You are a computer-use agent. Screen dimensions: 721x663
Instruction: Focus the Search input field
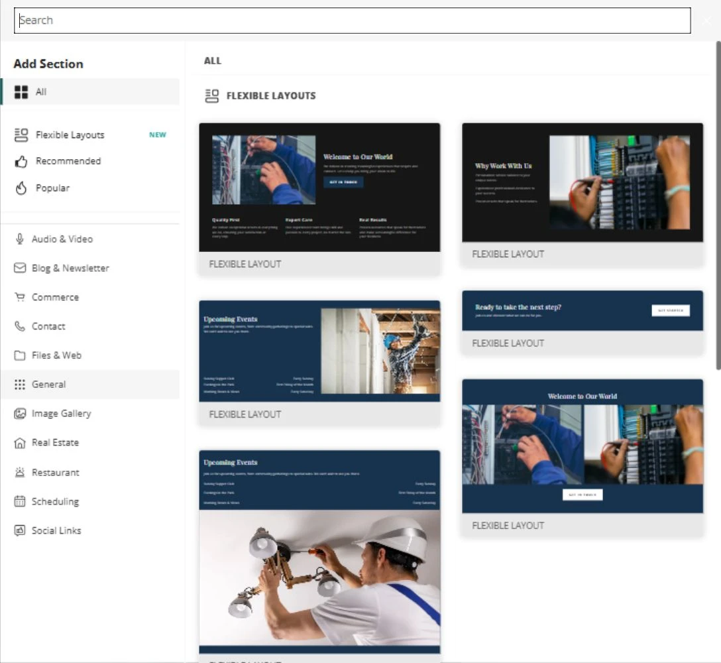353,21
